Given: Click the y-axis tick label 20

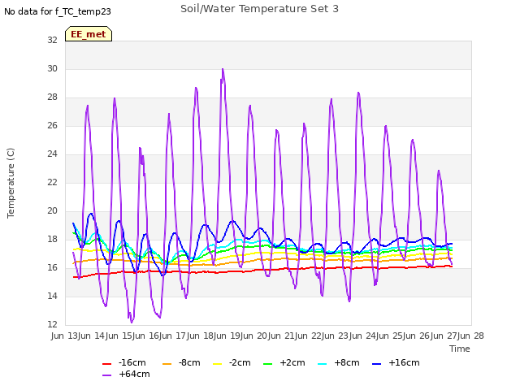Looking at the screenshot, I should [x=52, y=211].
